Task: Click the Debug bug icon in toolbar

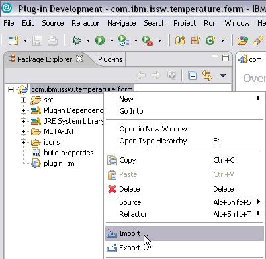Action: pyautogui.click(x=76, y=40)
